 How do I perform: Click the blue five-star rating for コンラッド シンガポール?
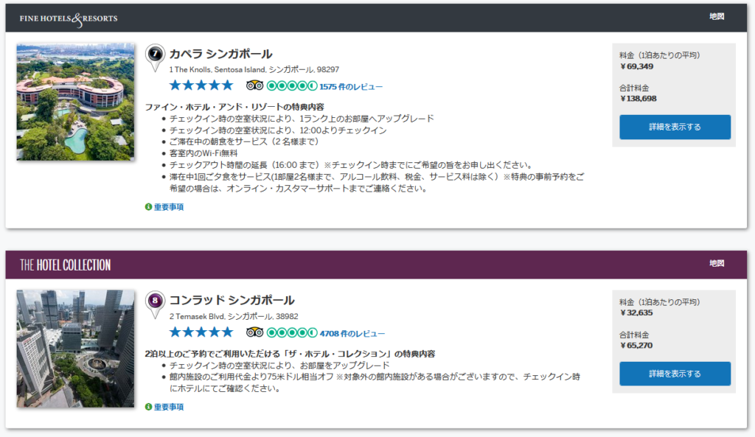201,332
